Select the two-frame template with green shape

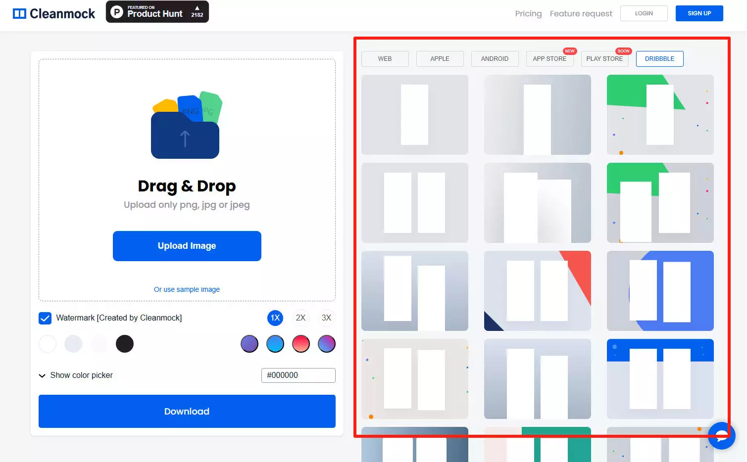(660, 203)
